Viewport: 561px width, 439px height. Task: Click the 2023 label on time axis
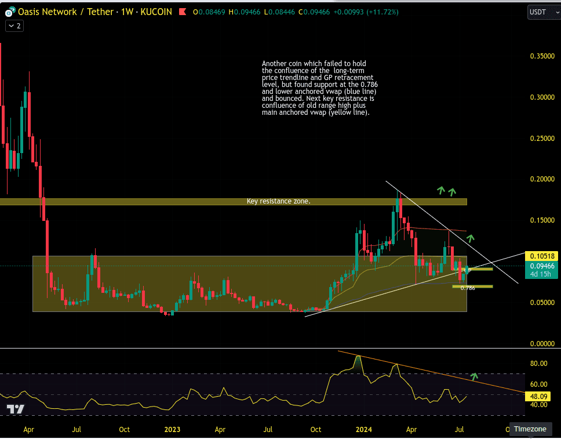pyautogui.click(x=172, y=429)
